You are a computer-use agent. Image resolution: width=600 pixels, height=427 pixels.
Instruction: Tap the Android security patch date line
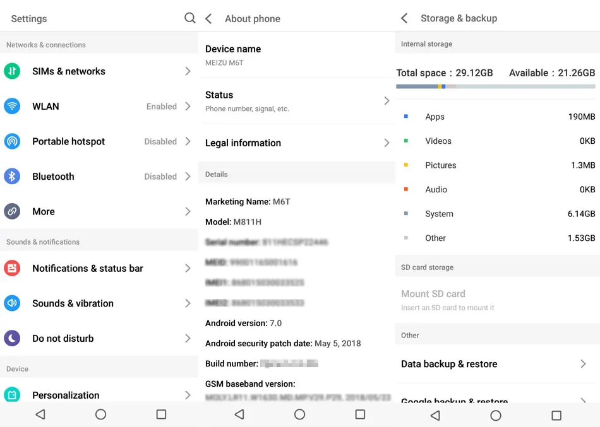coord(283,343)
